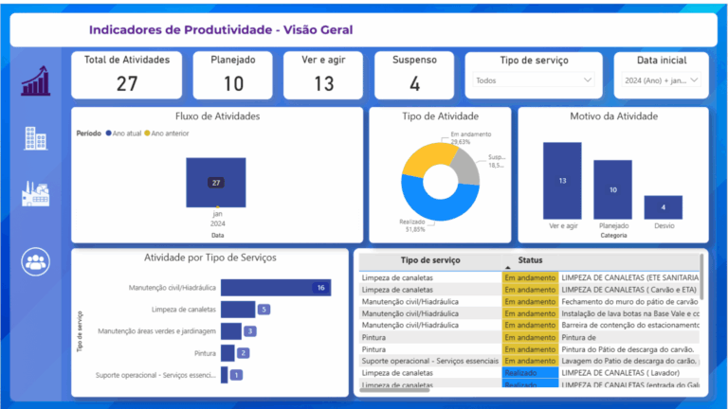
Task: Click Realizado 51,85% donut label
Action: 412,225
